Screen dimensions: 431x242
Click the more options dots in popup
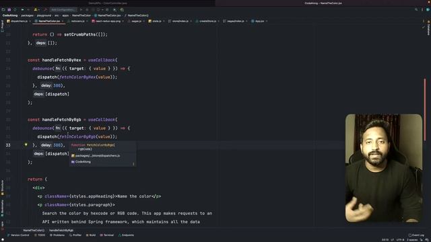click(x=133, y=164)
